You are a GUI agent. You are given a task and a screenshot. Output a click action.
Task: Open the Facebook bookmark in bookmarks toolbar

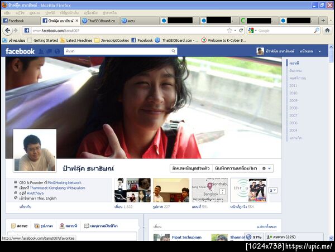point(142,40)
